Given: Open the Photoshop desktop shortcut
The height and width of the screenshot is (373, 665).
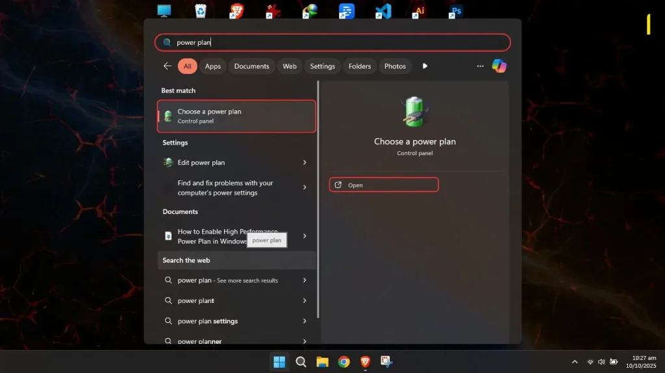Looking at the screenshot, I should click(x=456, y=11).
